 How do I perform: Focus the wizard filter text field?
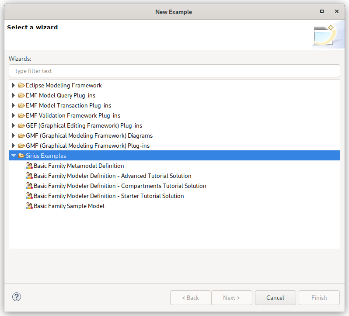tap(174, 71)
